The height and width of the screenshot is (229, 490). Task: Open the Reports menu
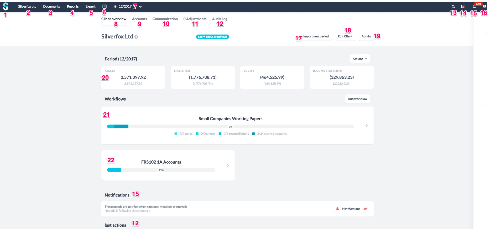(73, 7)
